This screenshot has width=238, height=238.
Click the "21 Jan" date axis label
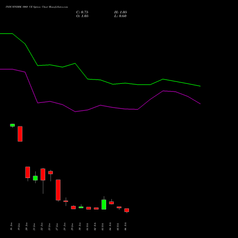click(x=34, y=227)
